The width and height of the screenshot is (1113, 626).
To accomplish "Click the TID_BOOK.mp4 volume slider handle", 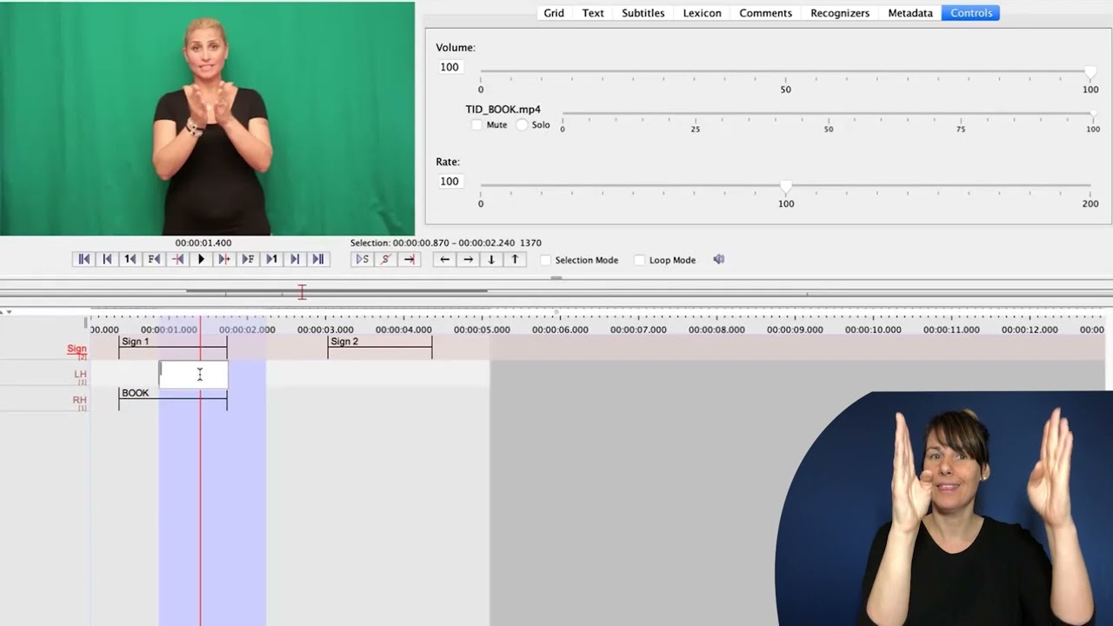I will [1093, 114].
